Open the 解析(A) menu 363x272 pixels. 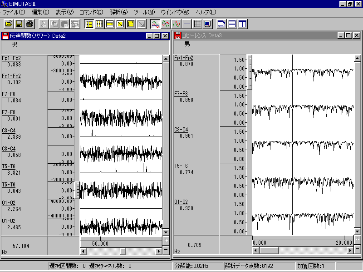(x=118, y=12)
